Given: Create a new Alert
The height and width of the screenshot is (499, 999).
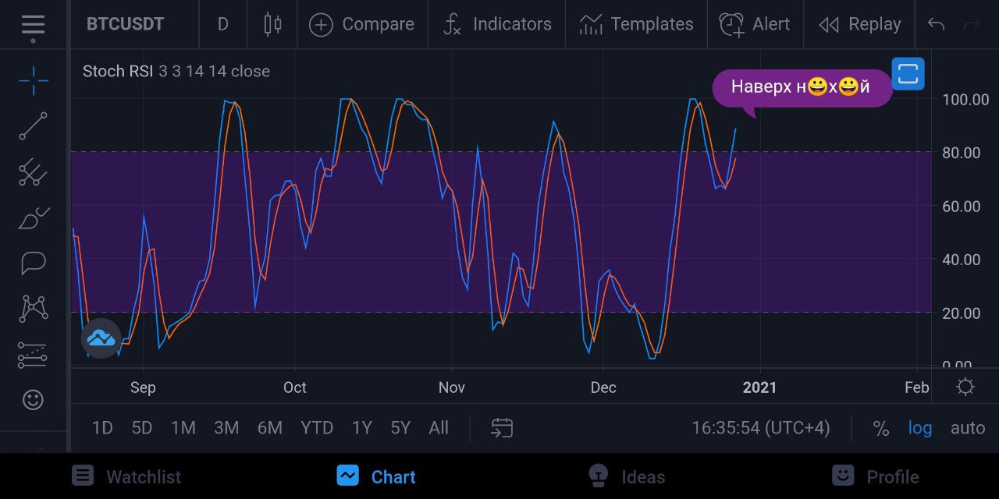Looking at the screenshot, I should click(x=754, y=24).
